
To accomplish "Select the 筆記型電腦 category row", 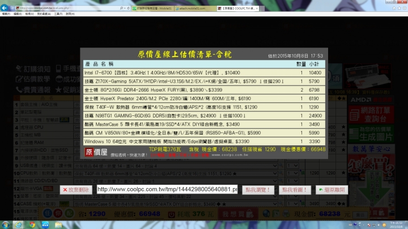I will pos(43,112).
